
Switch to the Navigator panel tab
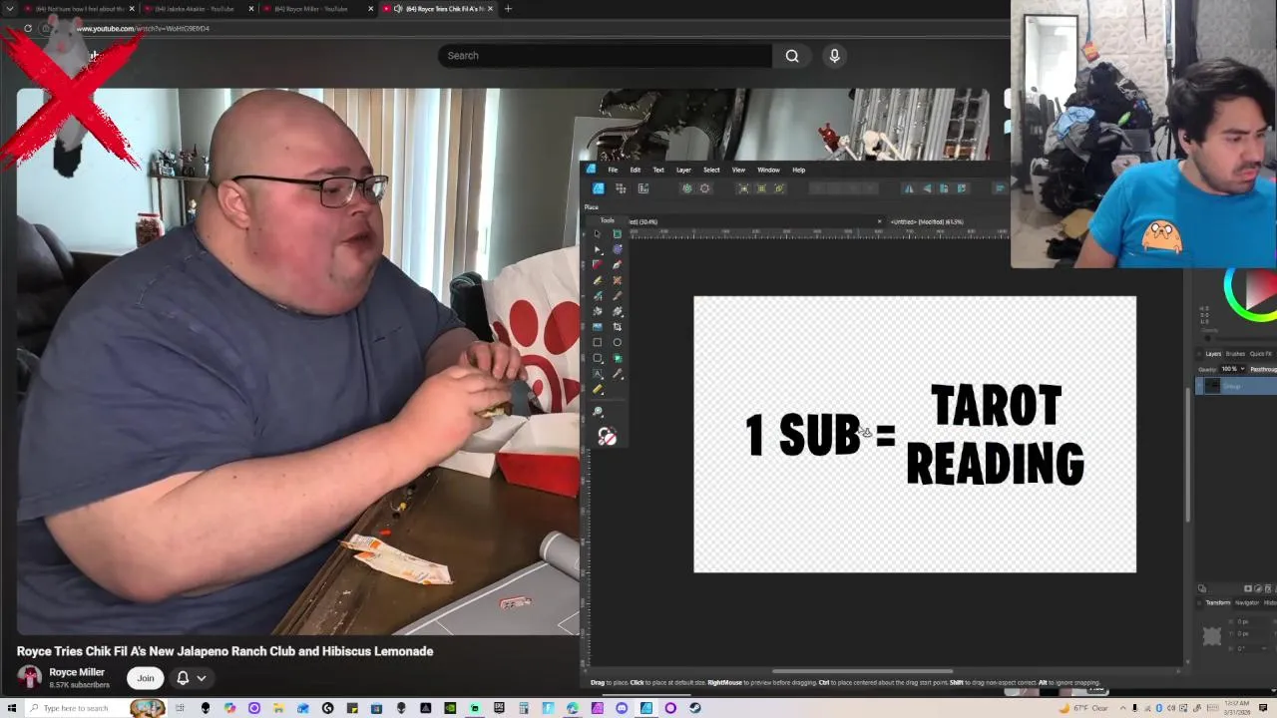(x=1247, y=602)
